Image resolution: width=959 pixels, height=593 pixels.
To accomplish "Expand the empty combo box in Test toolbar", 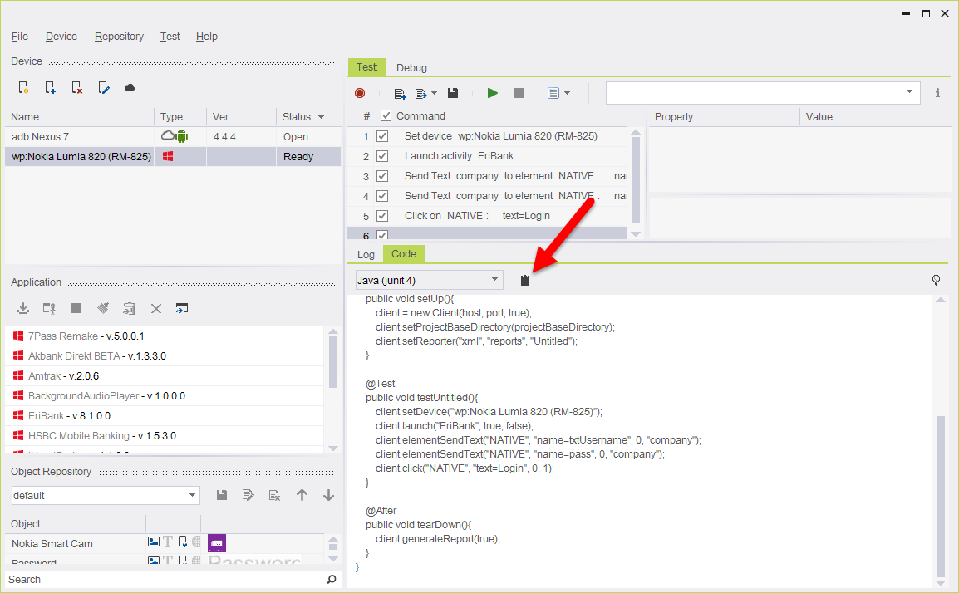I will 909,92.
